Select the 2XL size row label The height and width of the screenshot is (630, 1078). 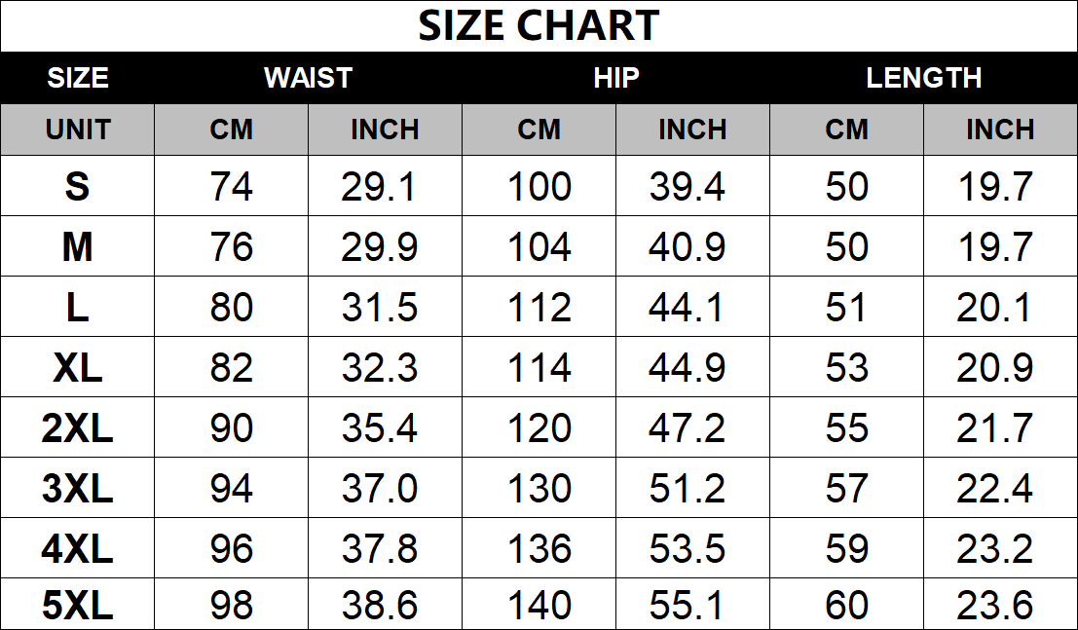(x=77, y=427)
